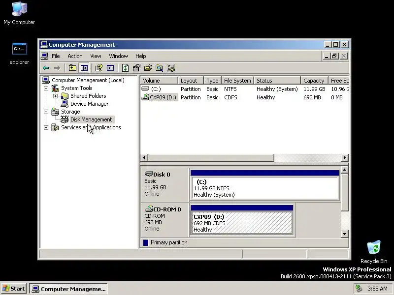
Task: Minimize the inner MMC child window
Action: click(326, 56)
